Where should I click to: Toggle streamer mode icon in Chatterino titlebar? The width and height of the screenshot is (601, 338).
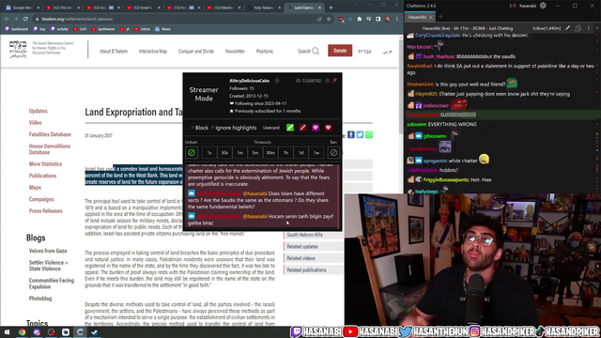(513, 6)
